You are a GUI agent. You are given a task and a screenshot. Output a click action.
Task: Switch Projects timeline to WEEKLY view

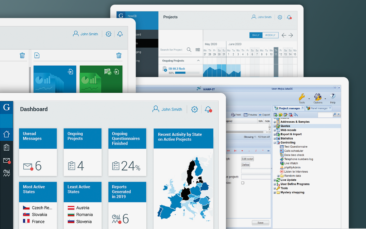coord(270,35)
